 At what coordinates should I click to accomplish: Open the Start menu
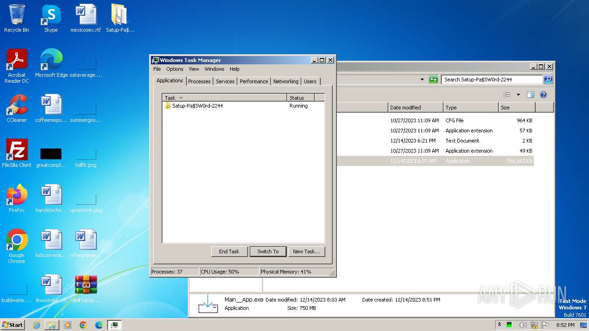pyautogui.click(x=13, y=325)
